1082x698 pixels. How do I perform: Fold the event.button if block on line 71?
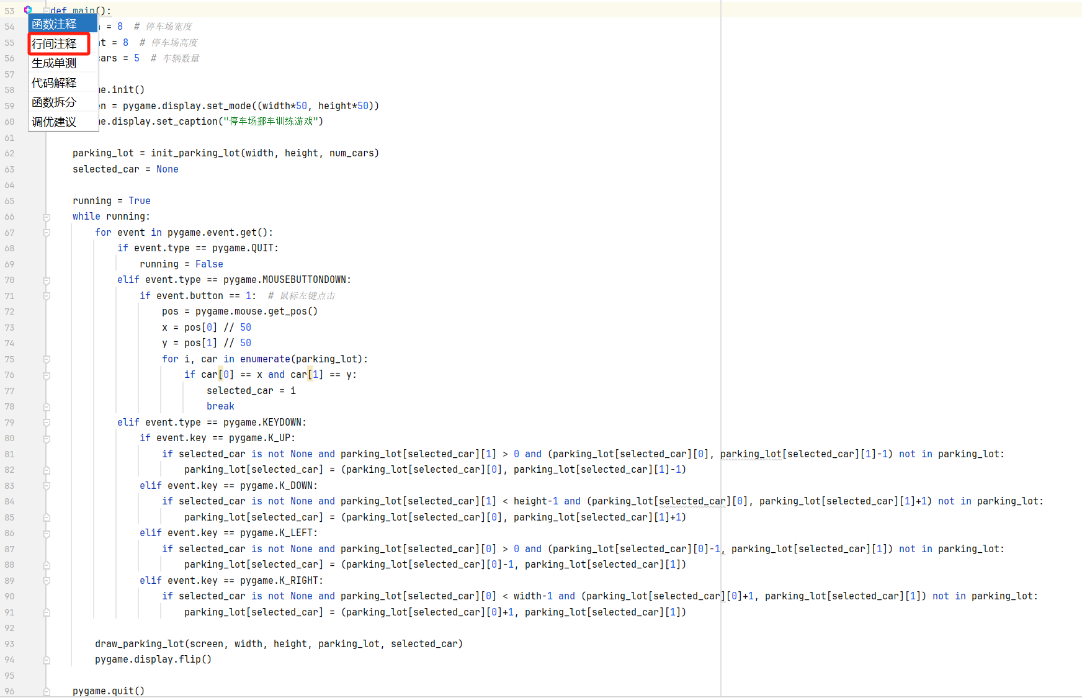click(x=47, y=296)
